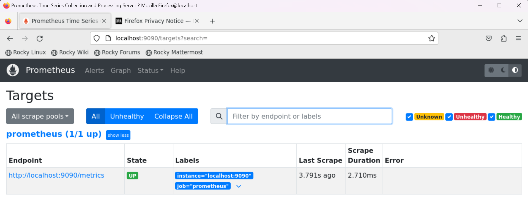Minimize the Firefox window
528x204 pixels.
(480, 5)
